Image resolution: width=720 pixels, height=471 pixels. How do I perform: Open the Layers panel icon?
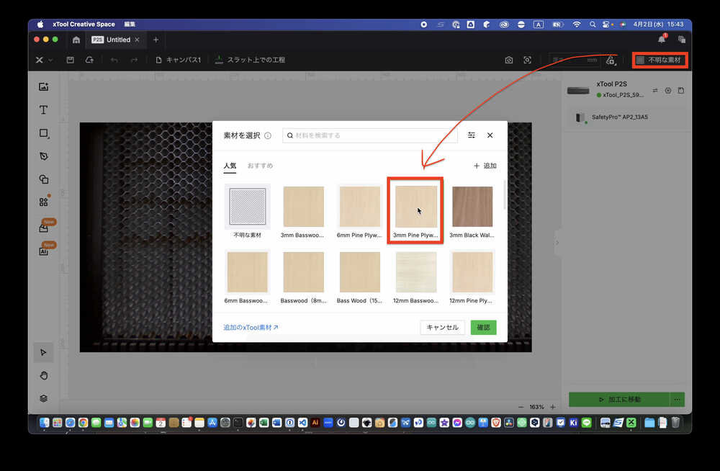click(43, 398)
